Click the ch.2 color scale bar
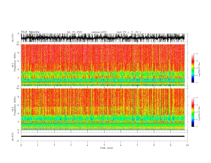Viewport: 211px width, 163px height. point(193,112)
